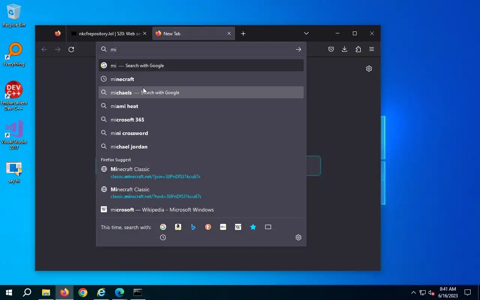The height and width of the screenshot is (300, 480).
Task: Choose the michael jordan suggestion
Action: (201, 147)
